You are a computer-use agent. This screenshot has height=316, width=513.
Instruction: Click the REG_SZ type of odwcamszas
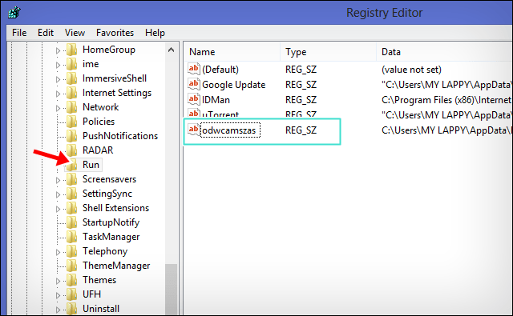(x=301, y=130)
